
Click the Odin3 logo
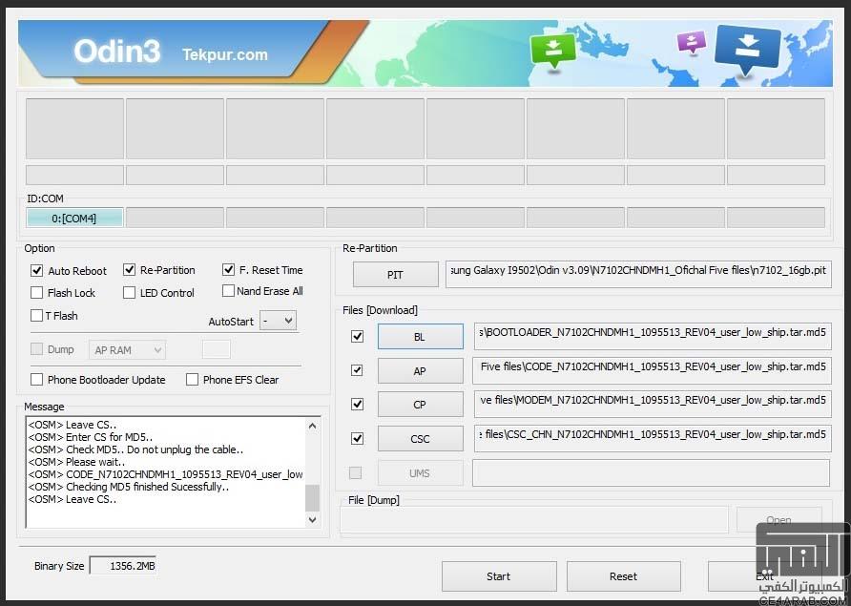click(x=116, y=52)
